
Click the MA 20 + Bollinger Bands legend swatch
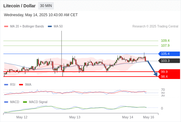coord(6,27)
